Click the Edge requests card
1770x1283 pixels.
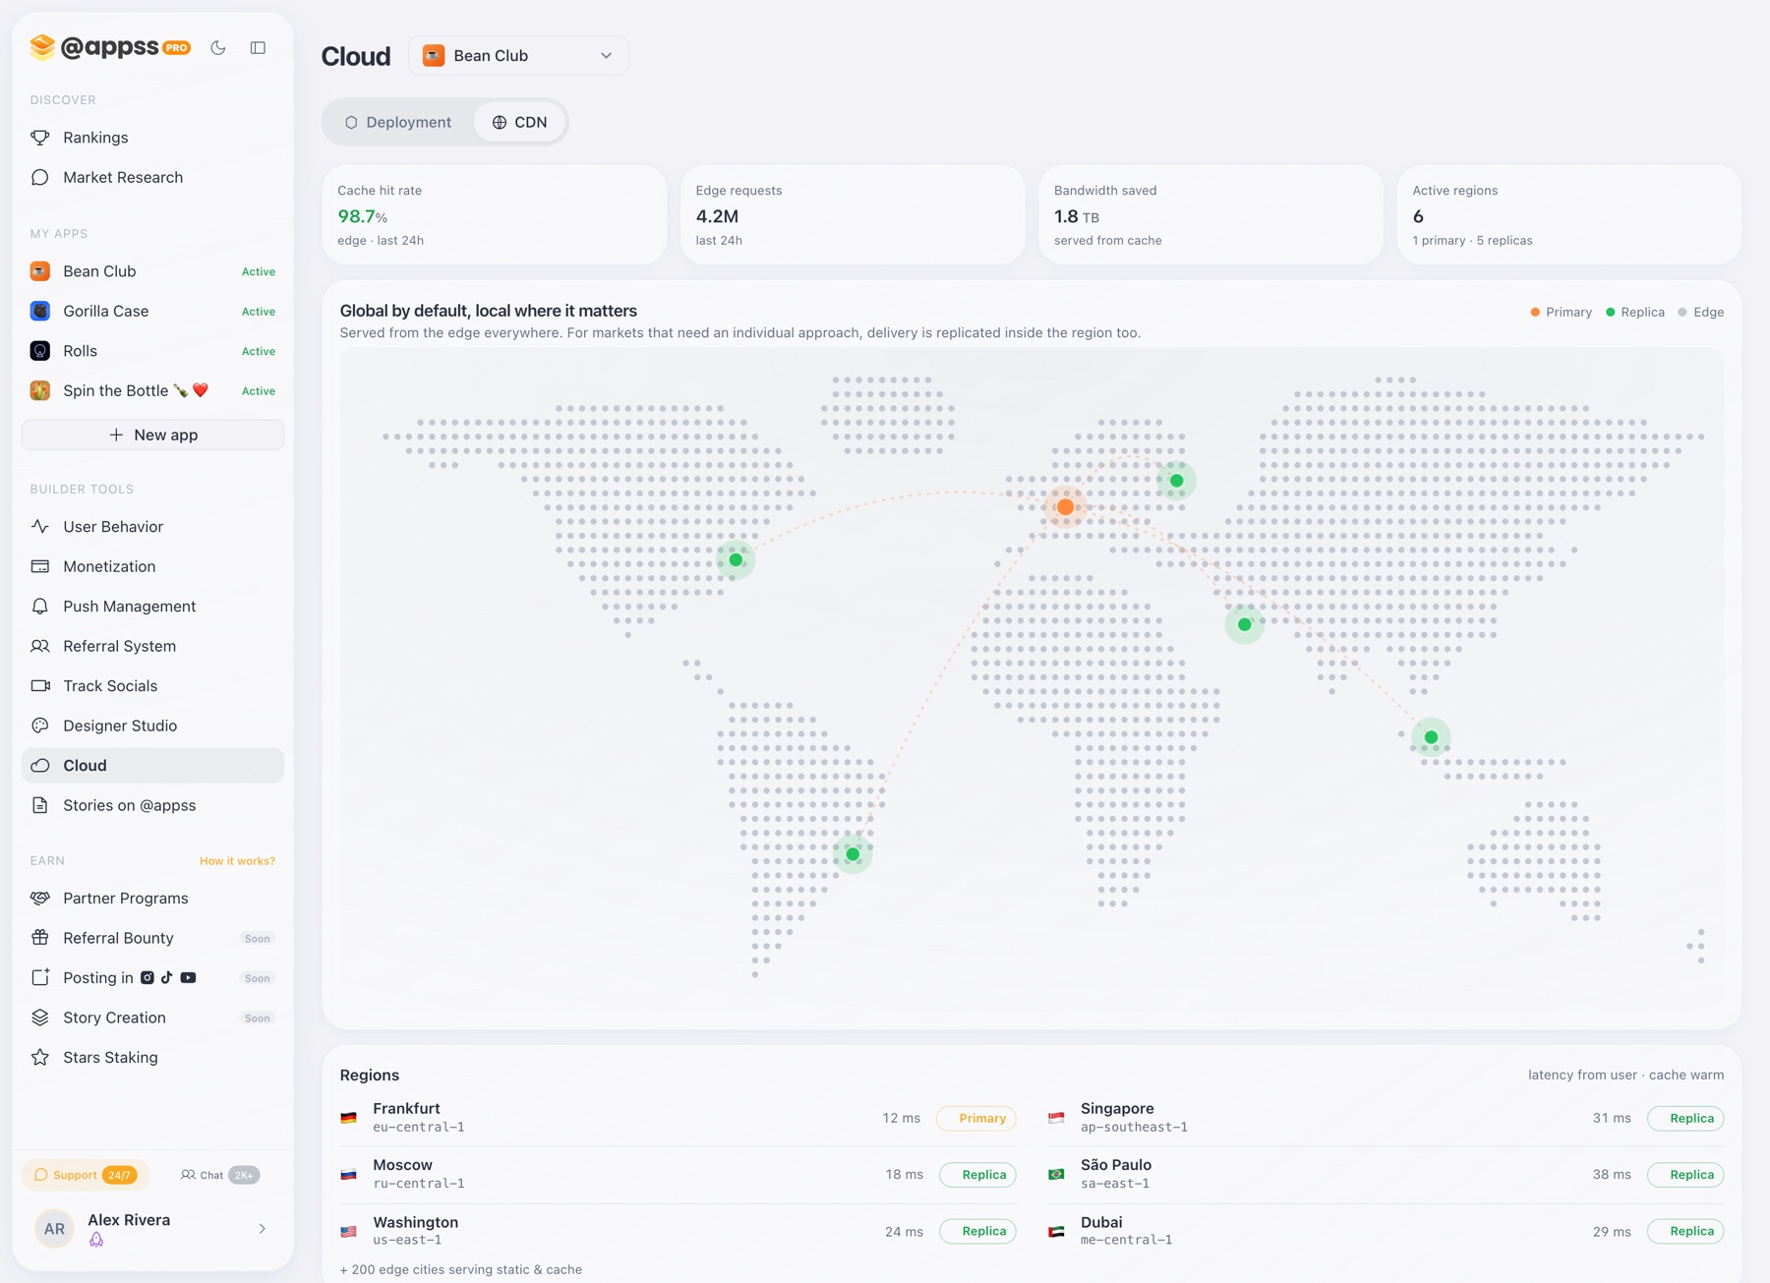pyautogui.click(x=852, y=214)
